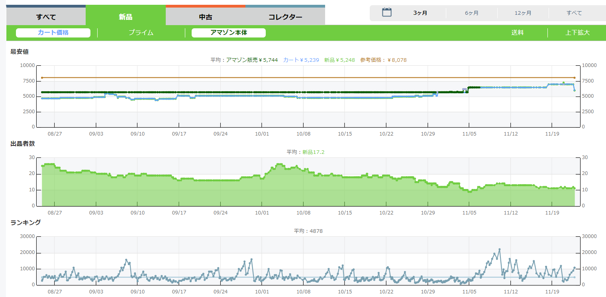Toggle the カート価格 price filter
Viewport: 606px width, 297px height.
53,33
